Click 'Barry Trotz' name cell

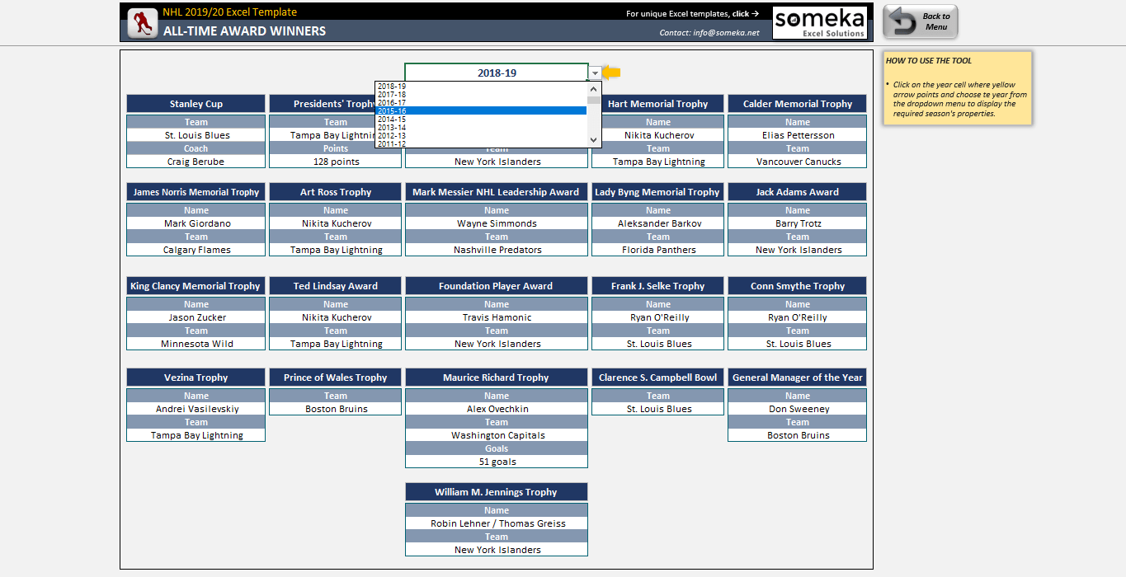798,223
